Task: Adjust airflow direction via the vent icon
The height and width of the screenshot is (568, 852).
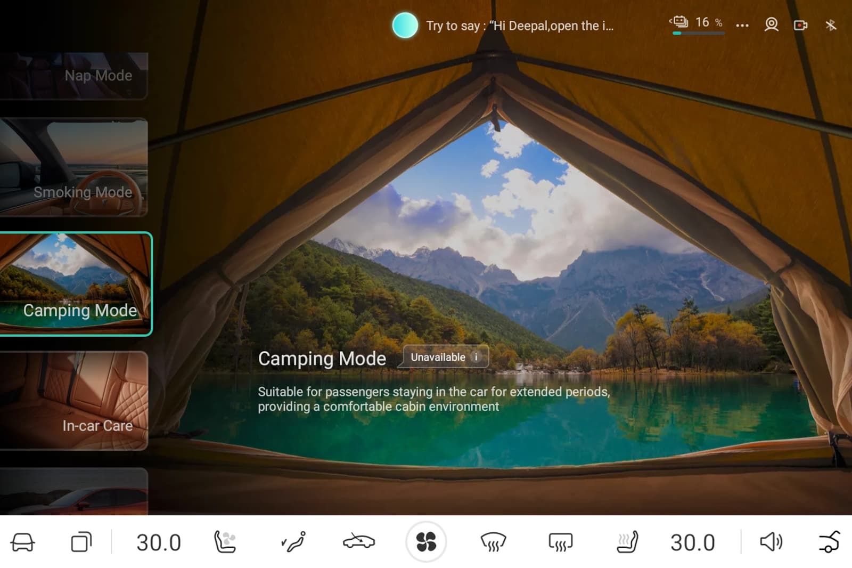Action: 293,542
